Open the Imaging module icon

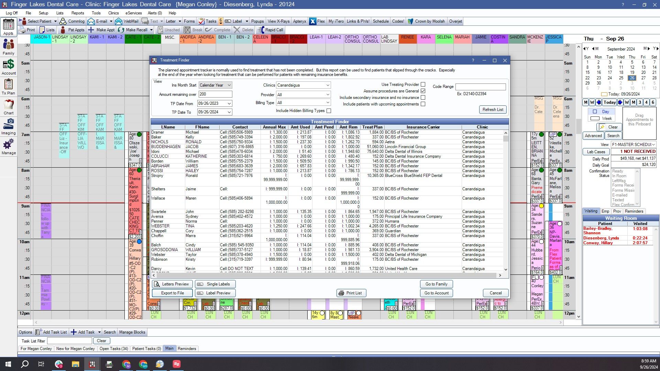[x=9, y=127]
